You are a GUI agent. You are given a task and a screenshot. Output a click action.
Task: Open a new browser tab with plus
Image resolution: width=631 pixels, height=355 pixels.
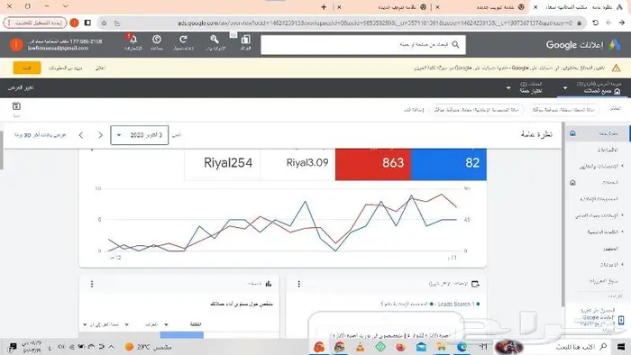324,7
